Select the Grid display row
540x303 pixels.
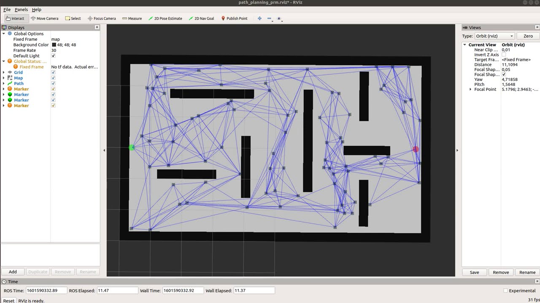tap(50, 72)
